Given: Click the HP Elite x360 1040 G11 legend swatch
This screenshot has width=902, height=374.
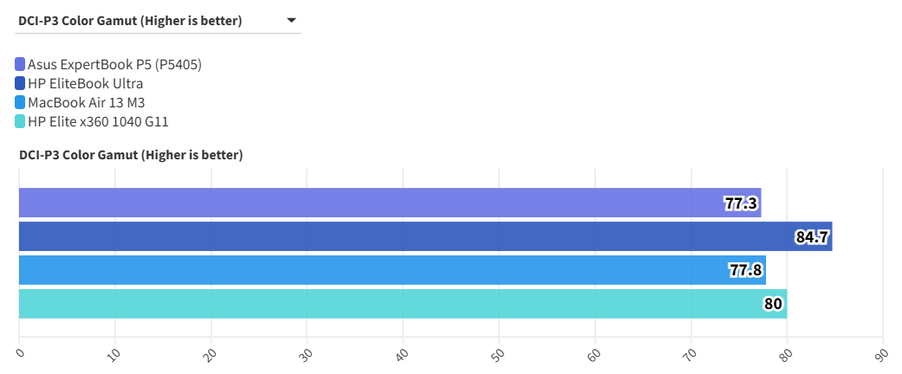Looking at the screenshot, I should click(x=20, y=122).
